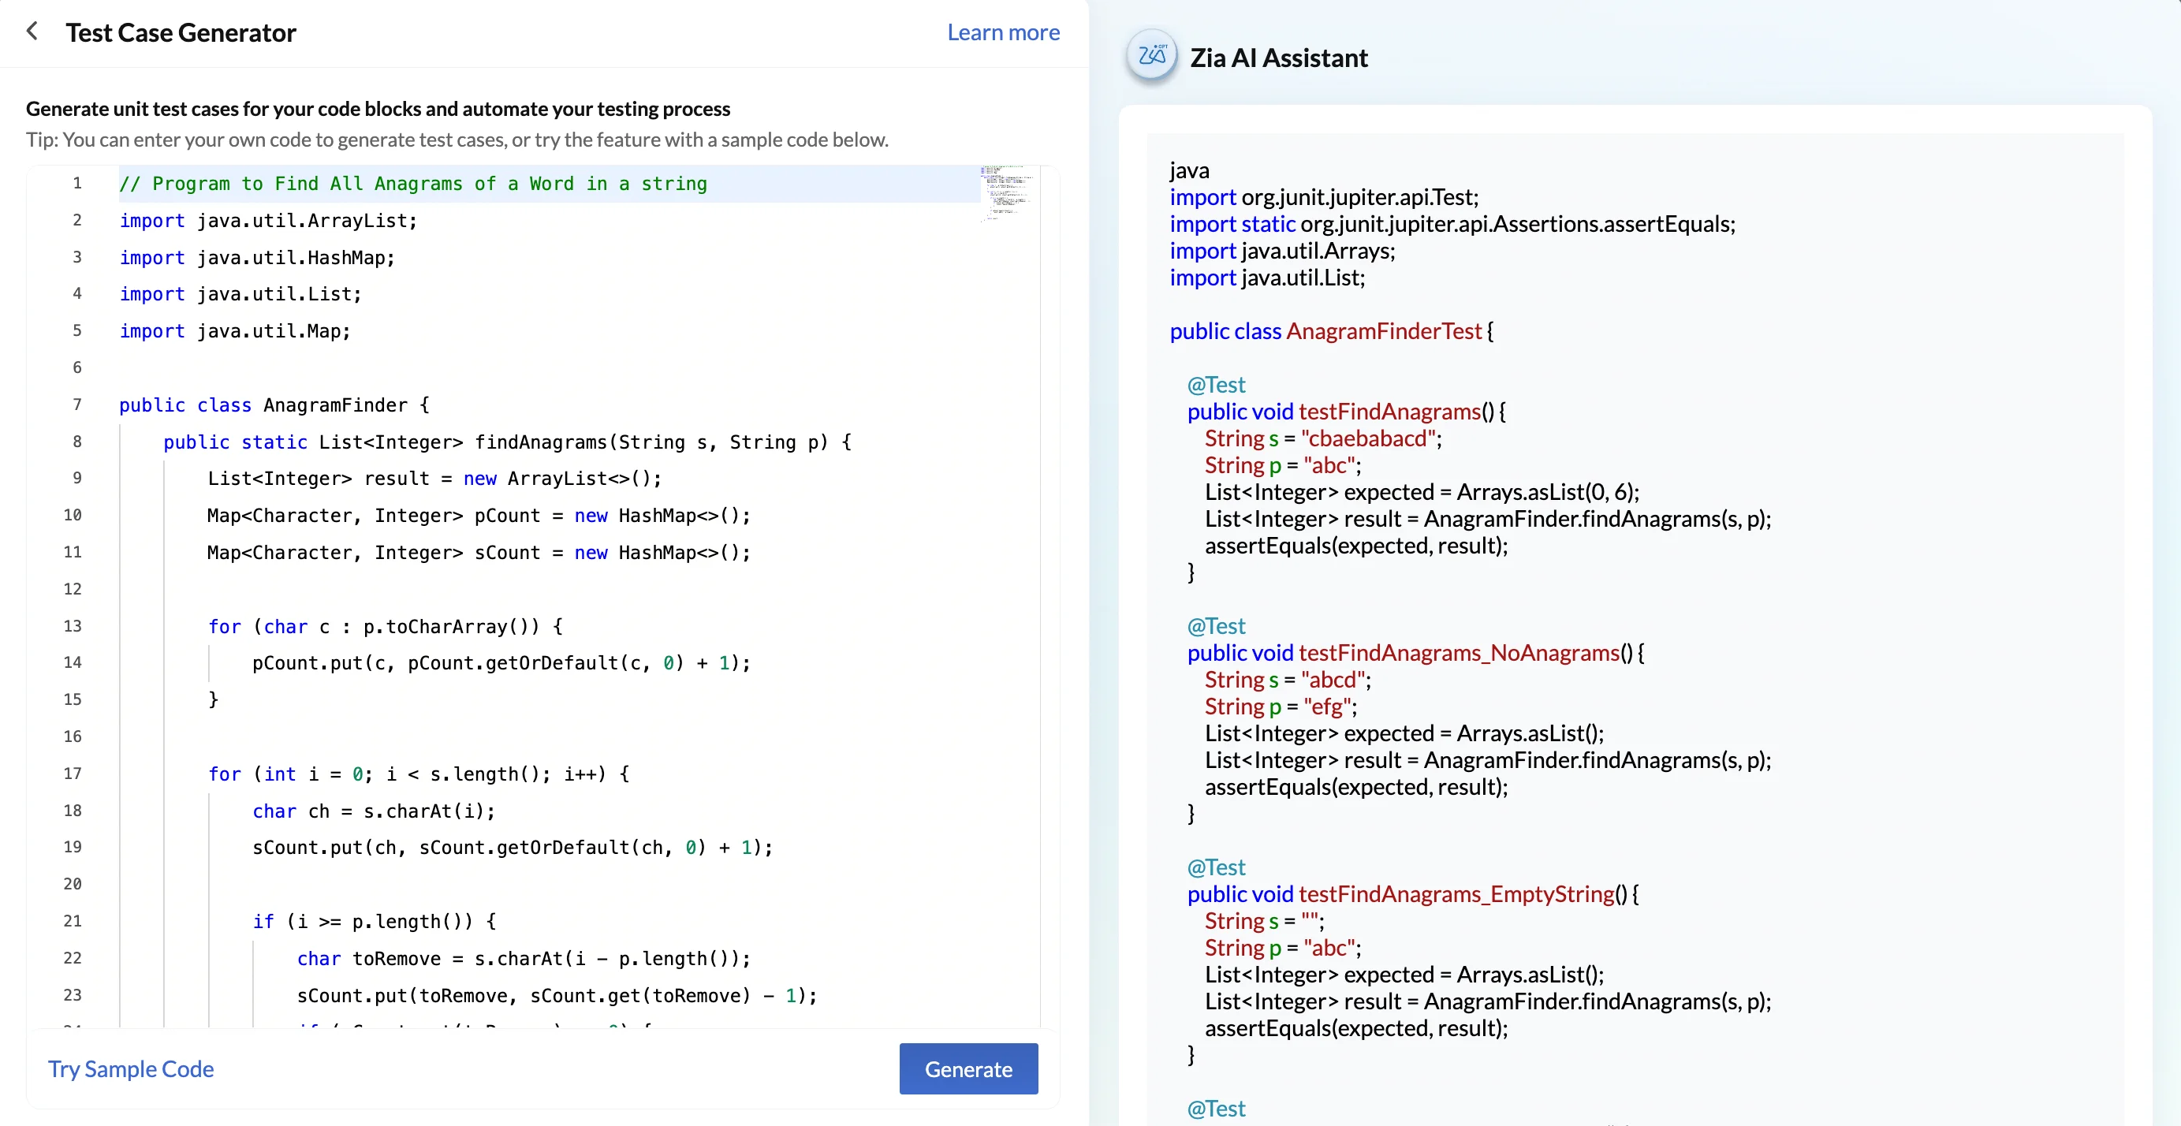
Task: Click the 'sCount.put(toRemove, ...' line
Action: (557, 996)
